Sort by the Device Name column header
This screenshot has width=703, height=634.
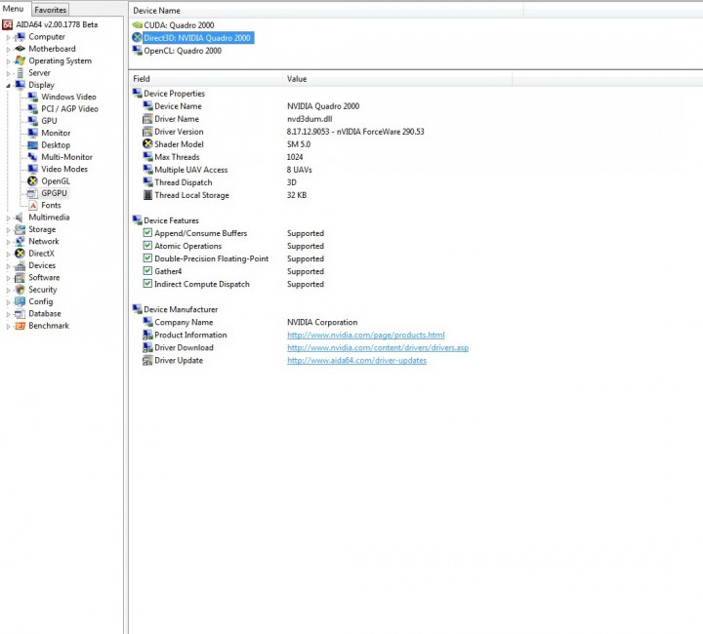[326, 11]
